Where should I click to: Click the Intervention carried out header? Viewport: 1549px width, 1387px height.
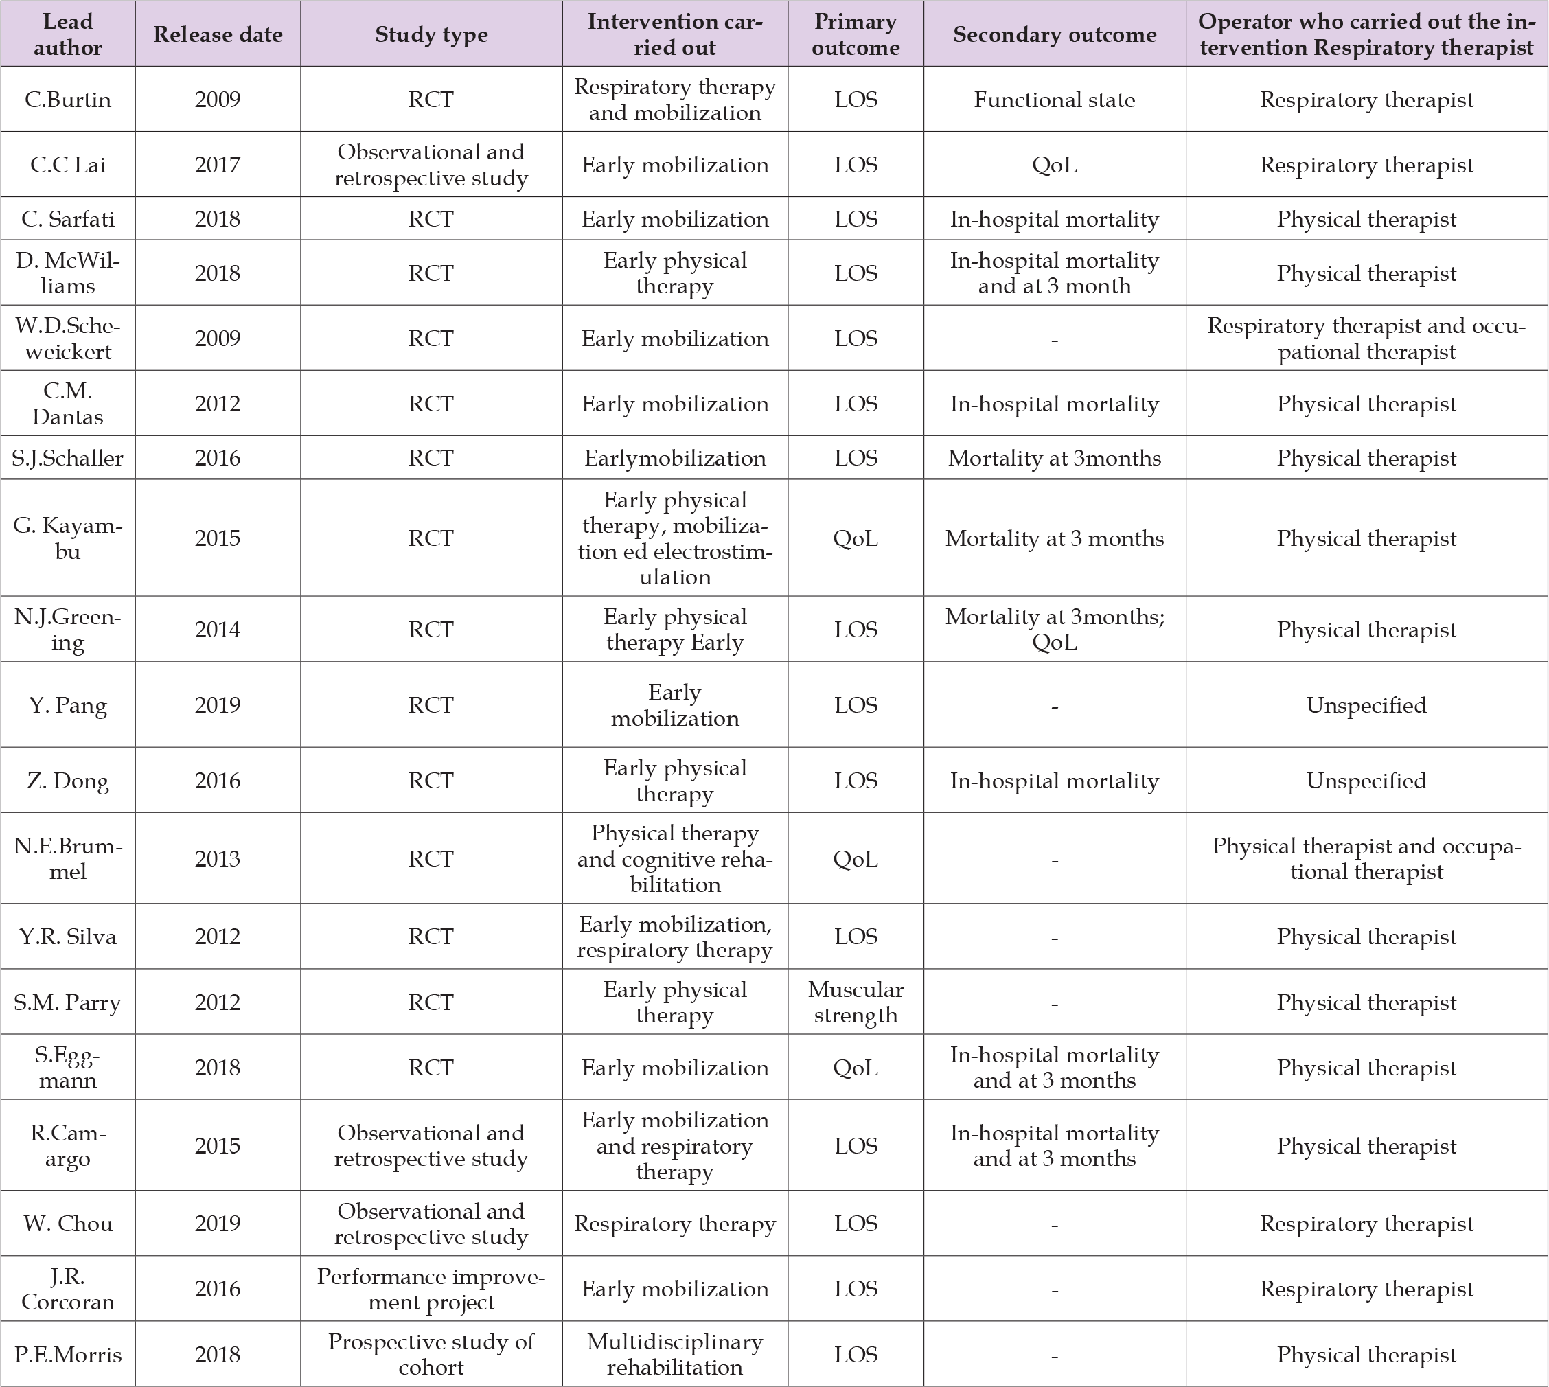click(x=675, y=34)
